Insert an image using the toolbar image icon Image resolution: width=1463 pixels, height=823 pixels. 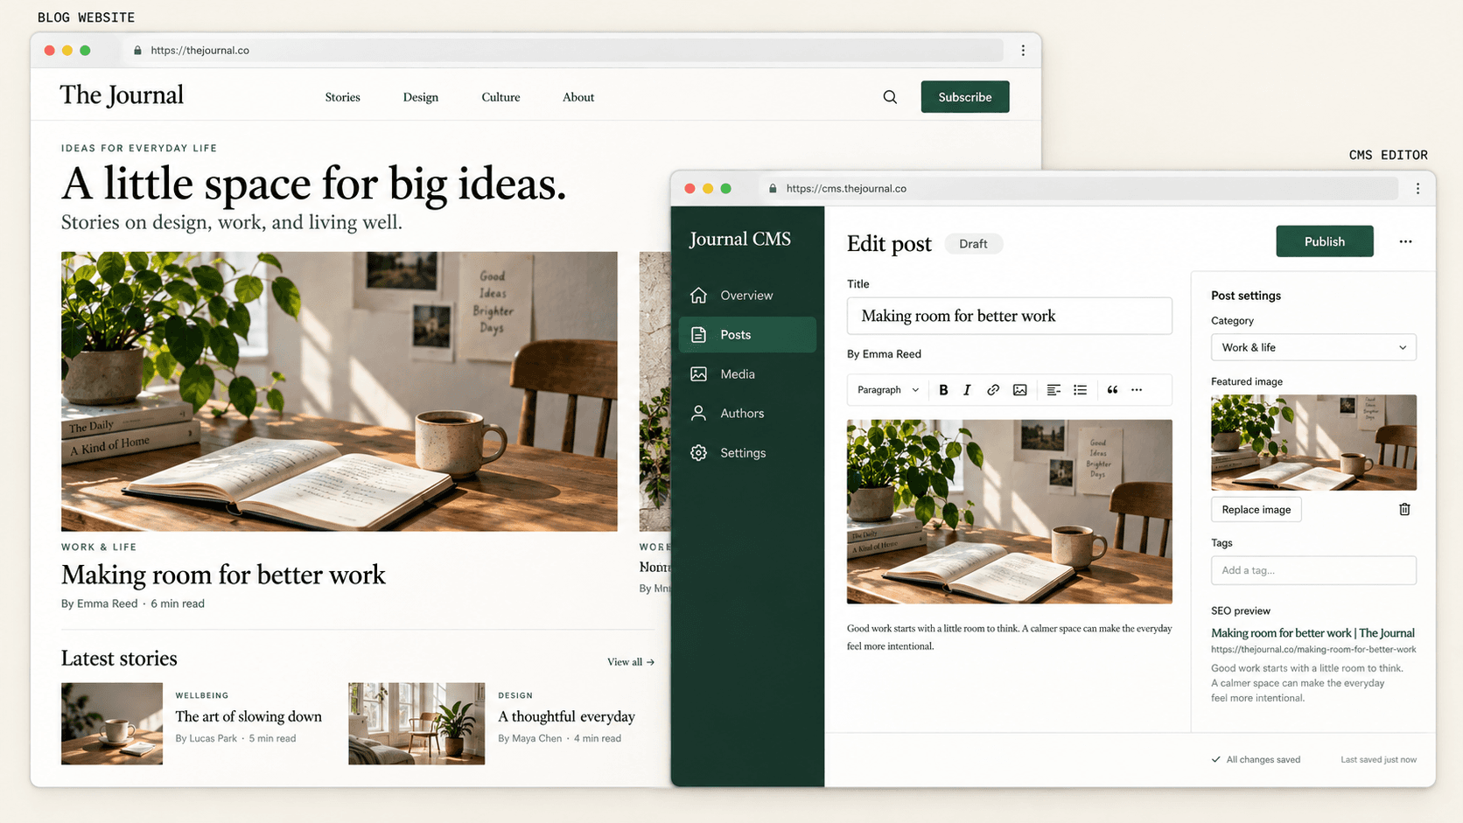(1019, 390)
